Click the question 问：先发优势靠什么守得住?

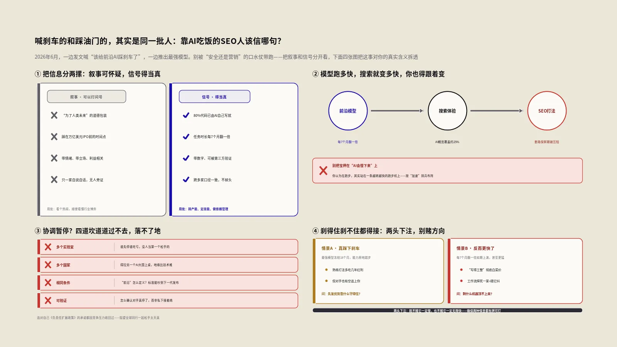click(341, 294)
